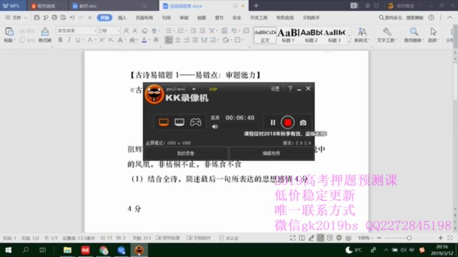Switch to web layout view in status bar
This screenshot has height=257, width=458.
tap(339, 238)
